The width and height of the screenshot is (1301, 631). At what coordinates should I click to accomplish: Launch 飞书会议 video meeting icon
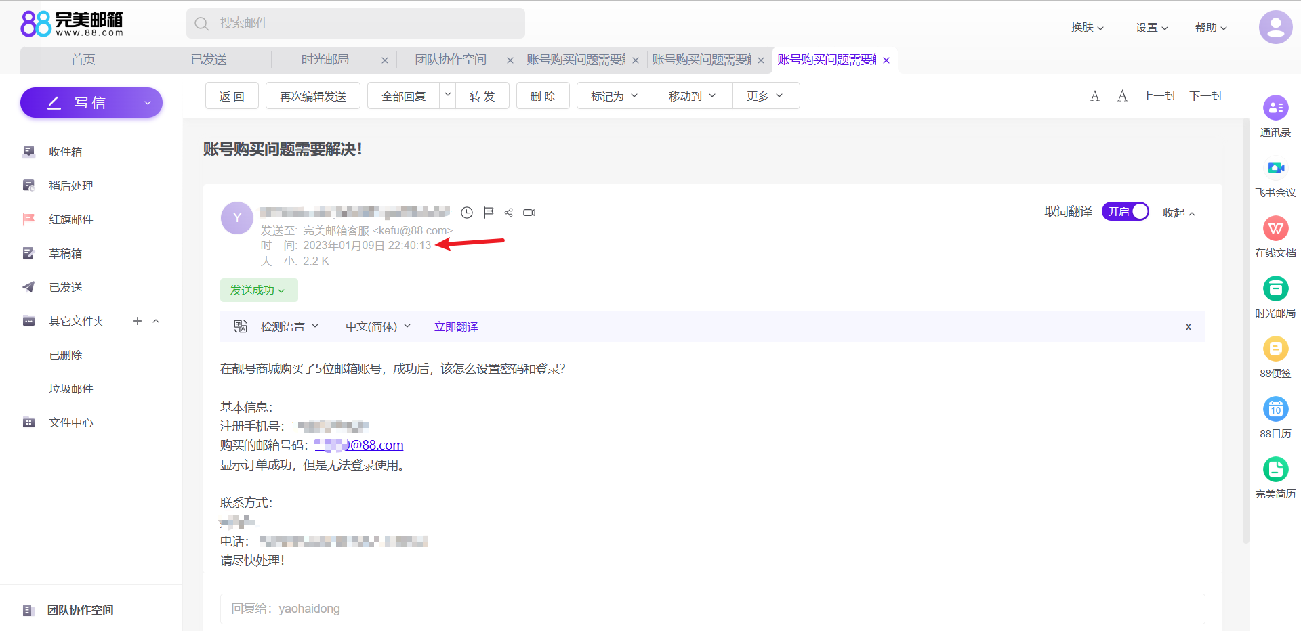click(x=1275, y=168)
